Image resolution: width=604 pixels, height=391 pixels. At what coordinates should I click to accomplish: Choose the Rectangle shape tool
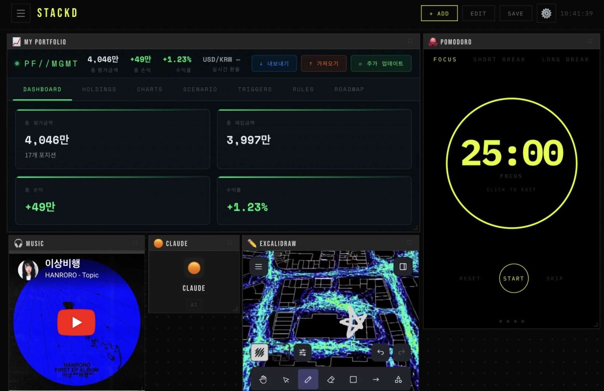353,380
